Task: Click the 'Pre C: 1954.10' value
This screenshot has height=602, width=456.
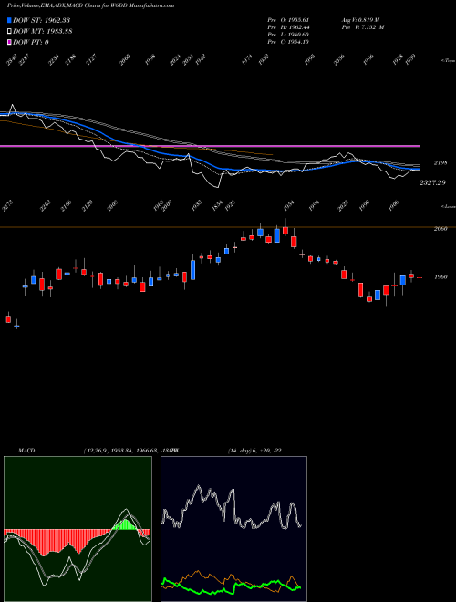Action: (288, 42)
